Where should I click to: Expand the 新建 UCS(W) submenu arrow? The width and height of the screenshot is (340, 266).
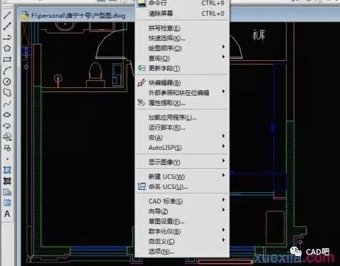click(x=223, y=175)
